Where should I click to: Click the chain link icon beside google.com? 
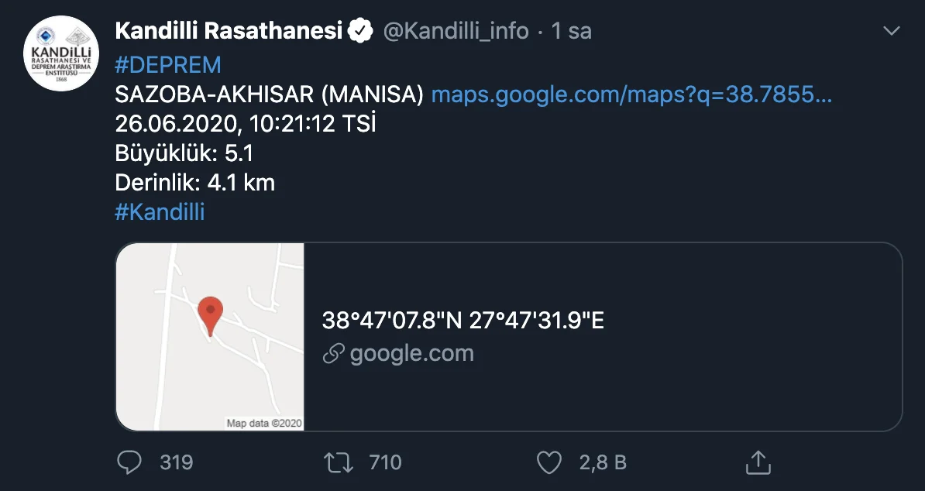(333, 354)
